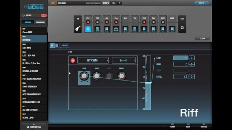
Task: Click the HIGH value input field
Action: 181,64
